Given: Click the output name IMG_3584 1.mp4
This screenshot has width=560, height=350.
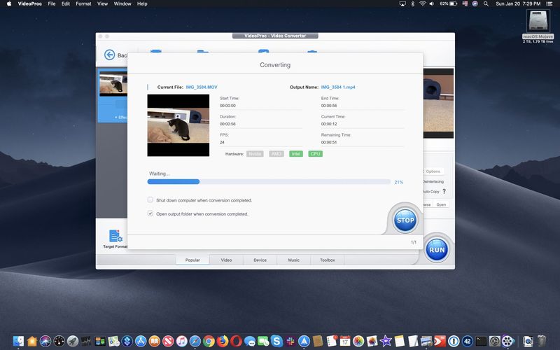Looking at the screenshot, I should tap(338, 87).
